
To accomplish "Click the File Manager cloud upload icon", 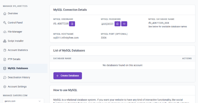I will [x=5, y=32].
